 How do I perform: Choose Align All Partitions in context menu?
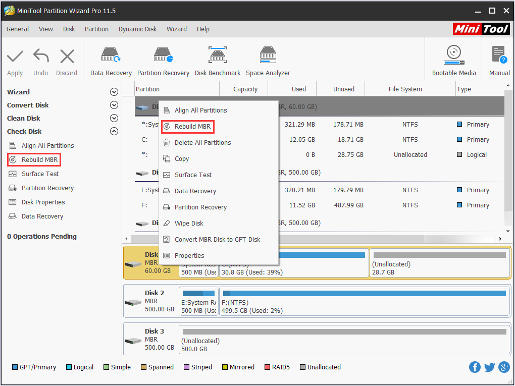219,111
